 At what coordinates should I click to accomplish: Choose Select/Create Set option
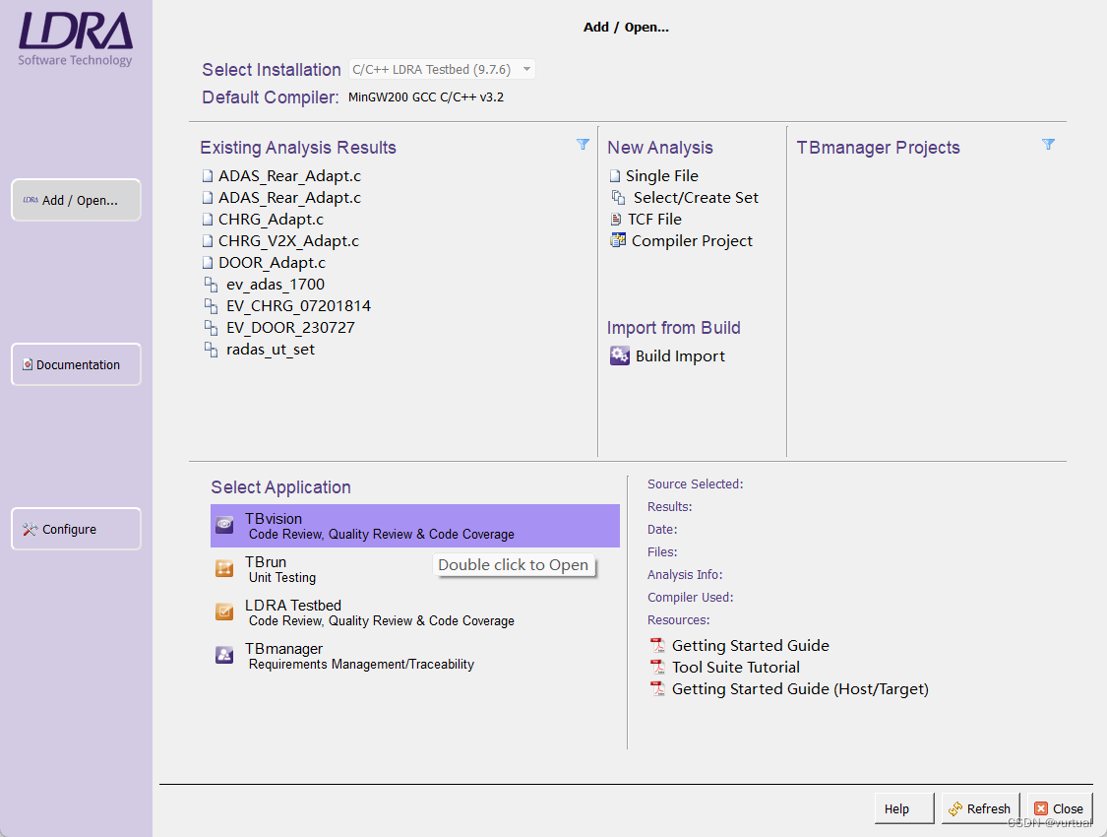point(696,198)
